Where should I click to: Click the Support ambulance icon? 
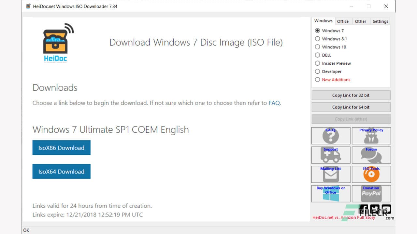[x=331, y=155]
